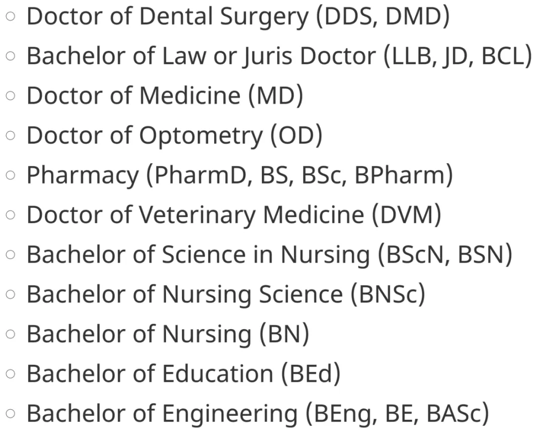Click the Bachelor of Science in Nursing entry
The height and width of the screenshot is (435, 543).
pos(269,254)
